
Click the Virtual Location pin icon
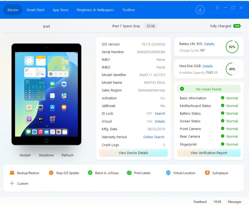coord(168,173)
